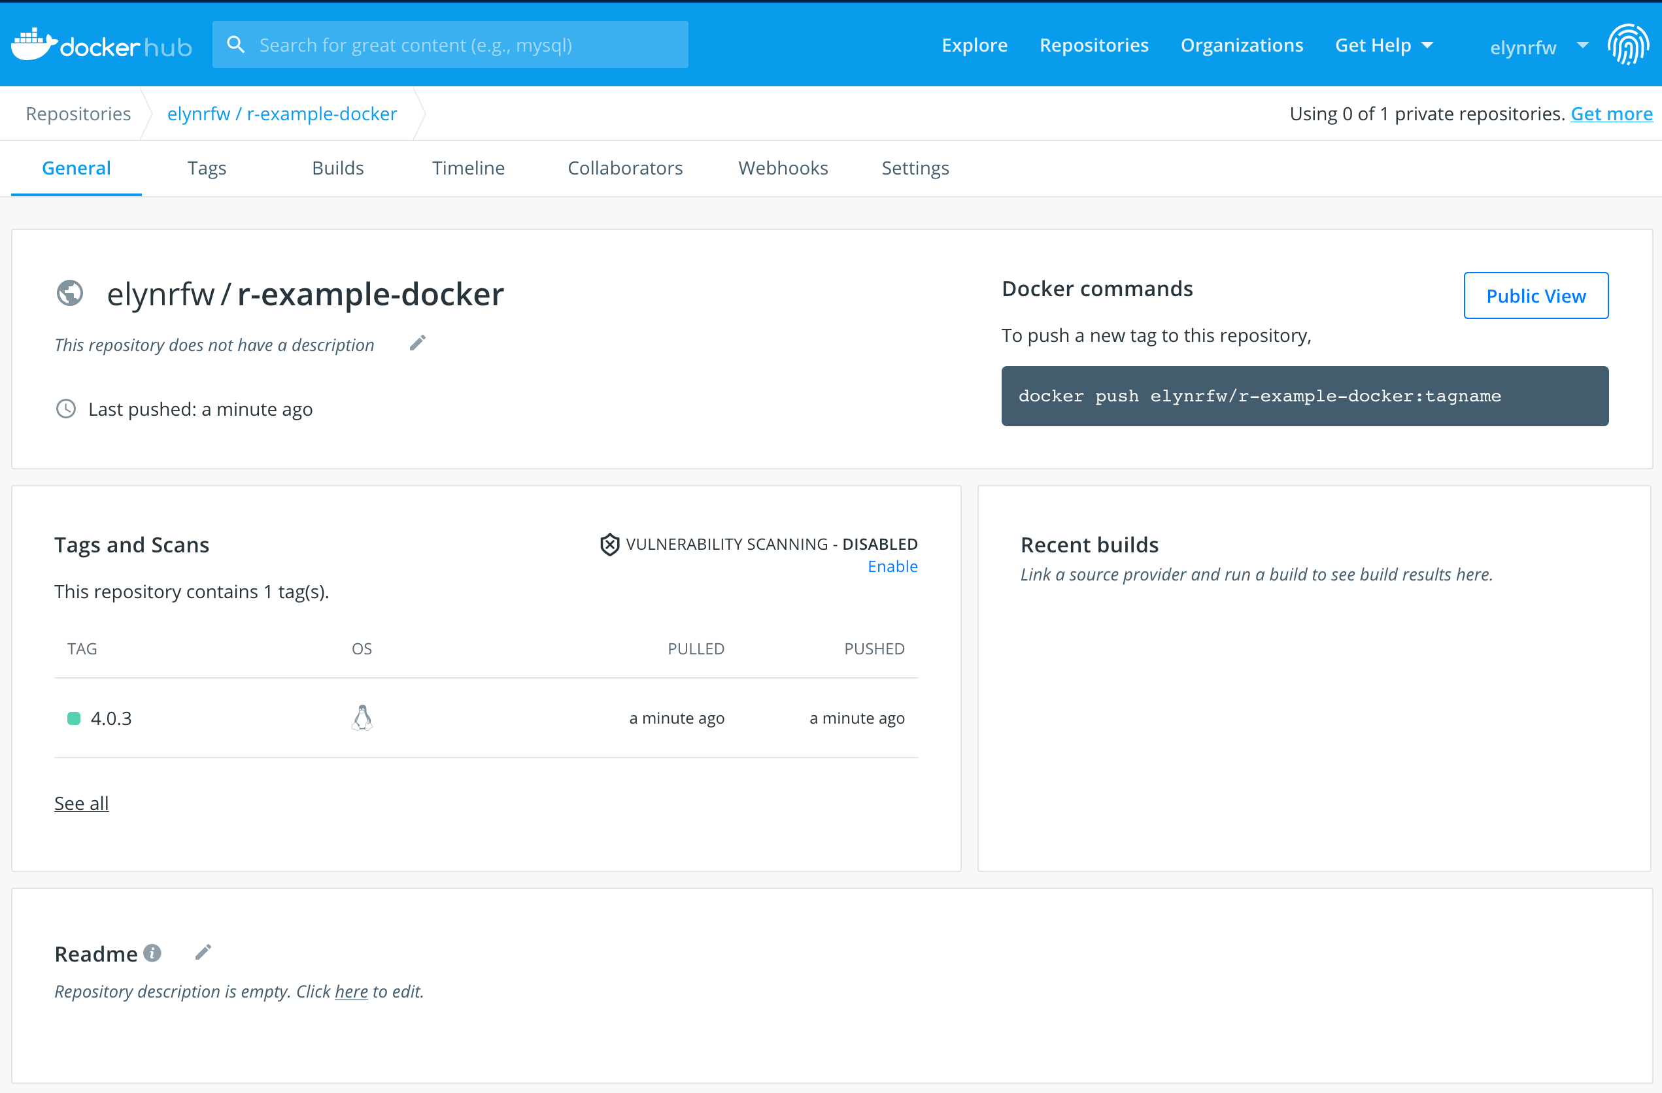
Task: Click the See all tags link
Action: pyautogui.click(x=82, y=803)
